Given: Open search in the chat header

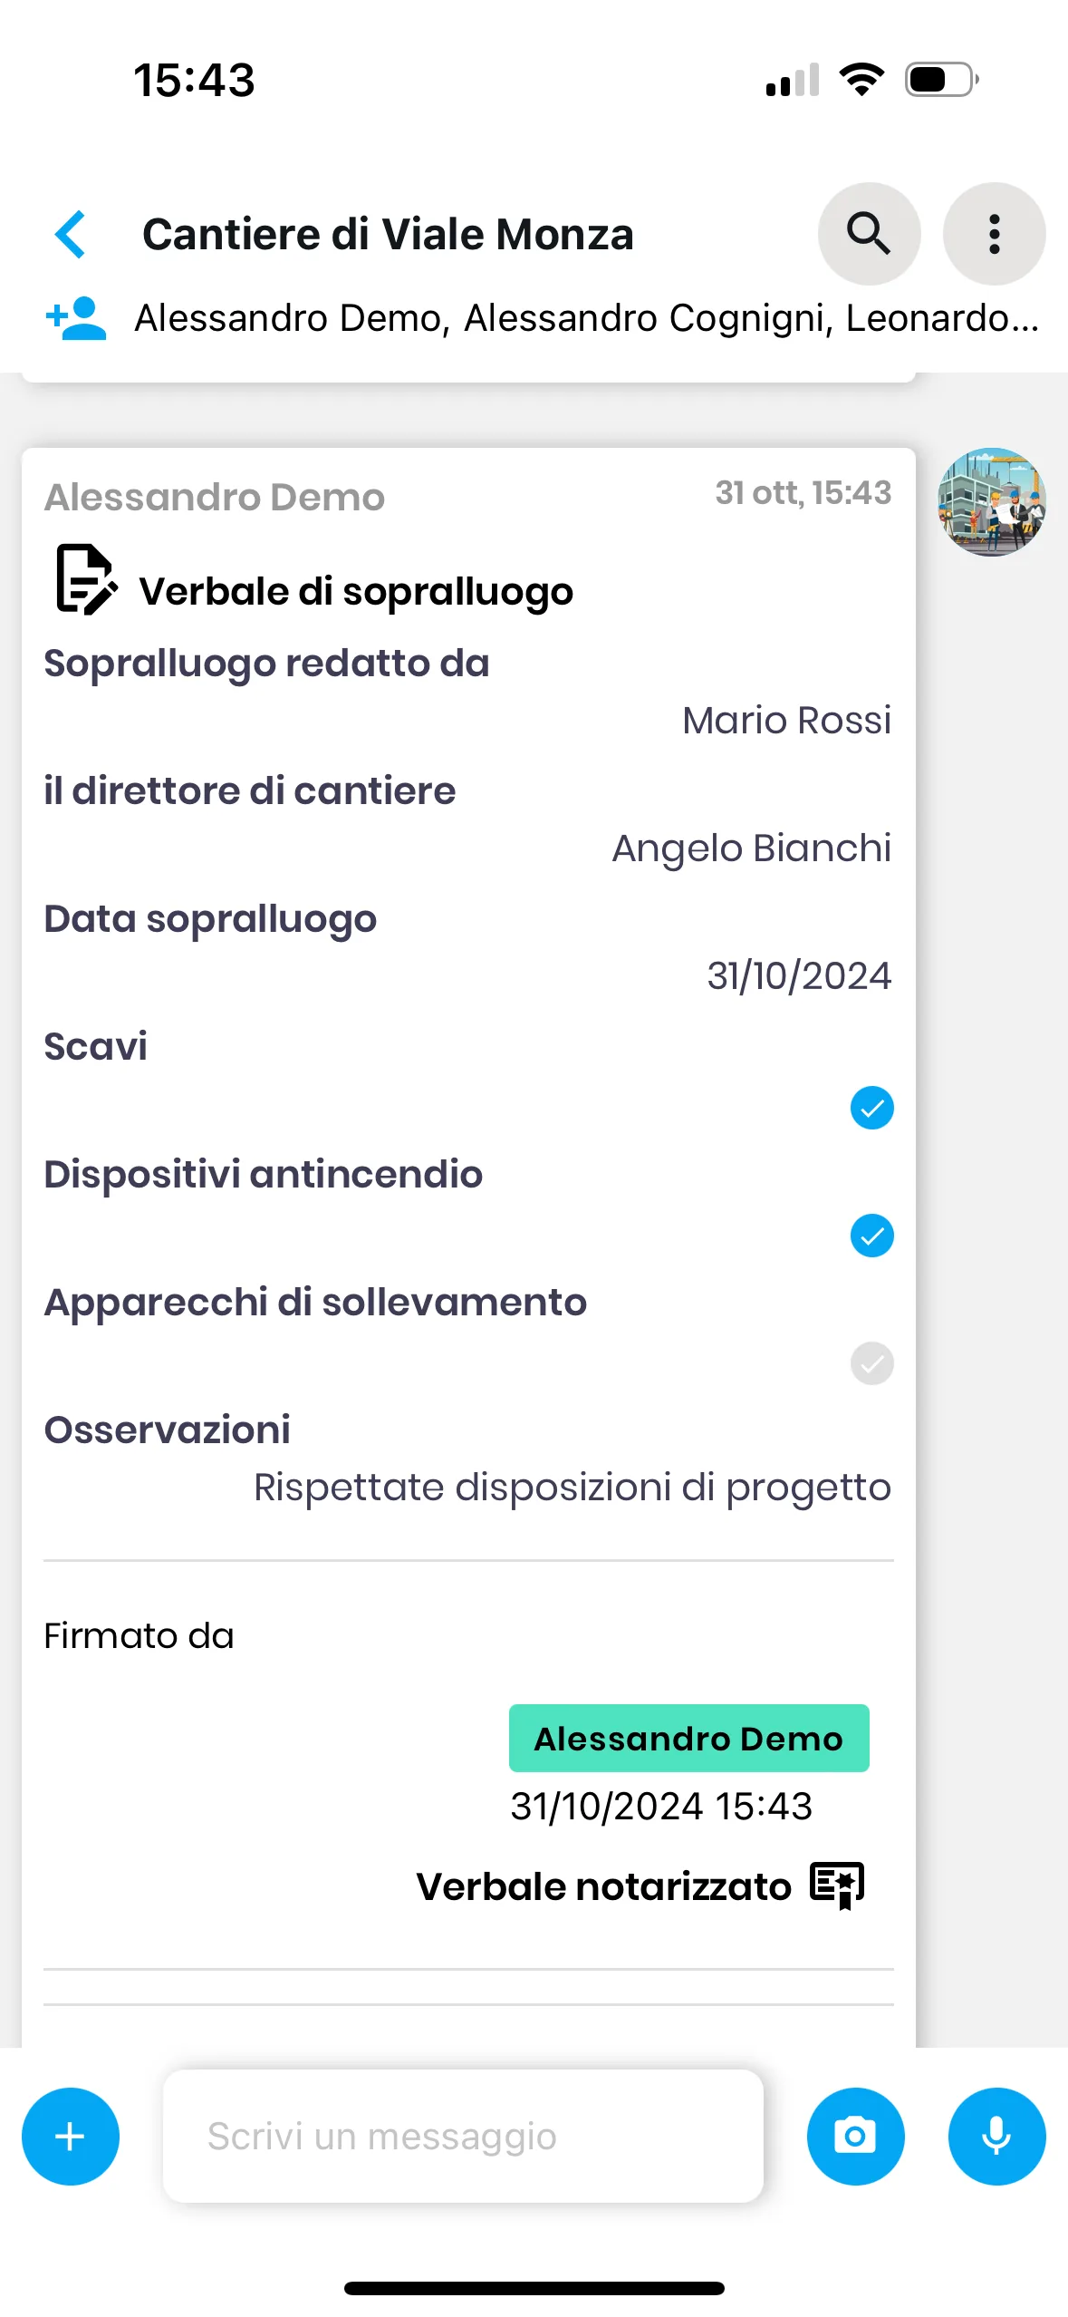Looking at the screenshot, I should [869, 234].
